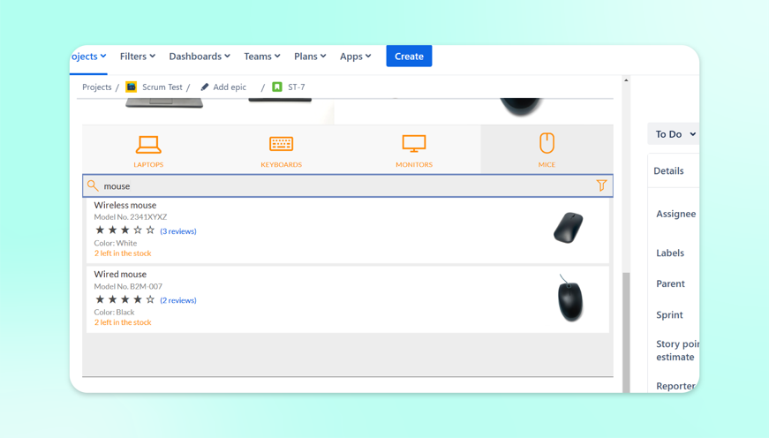769x438 pixels.
Task: Open the Filters dropdown menu
Action: [x=138, y=57]
